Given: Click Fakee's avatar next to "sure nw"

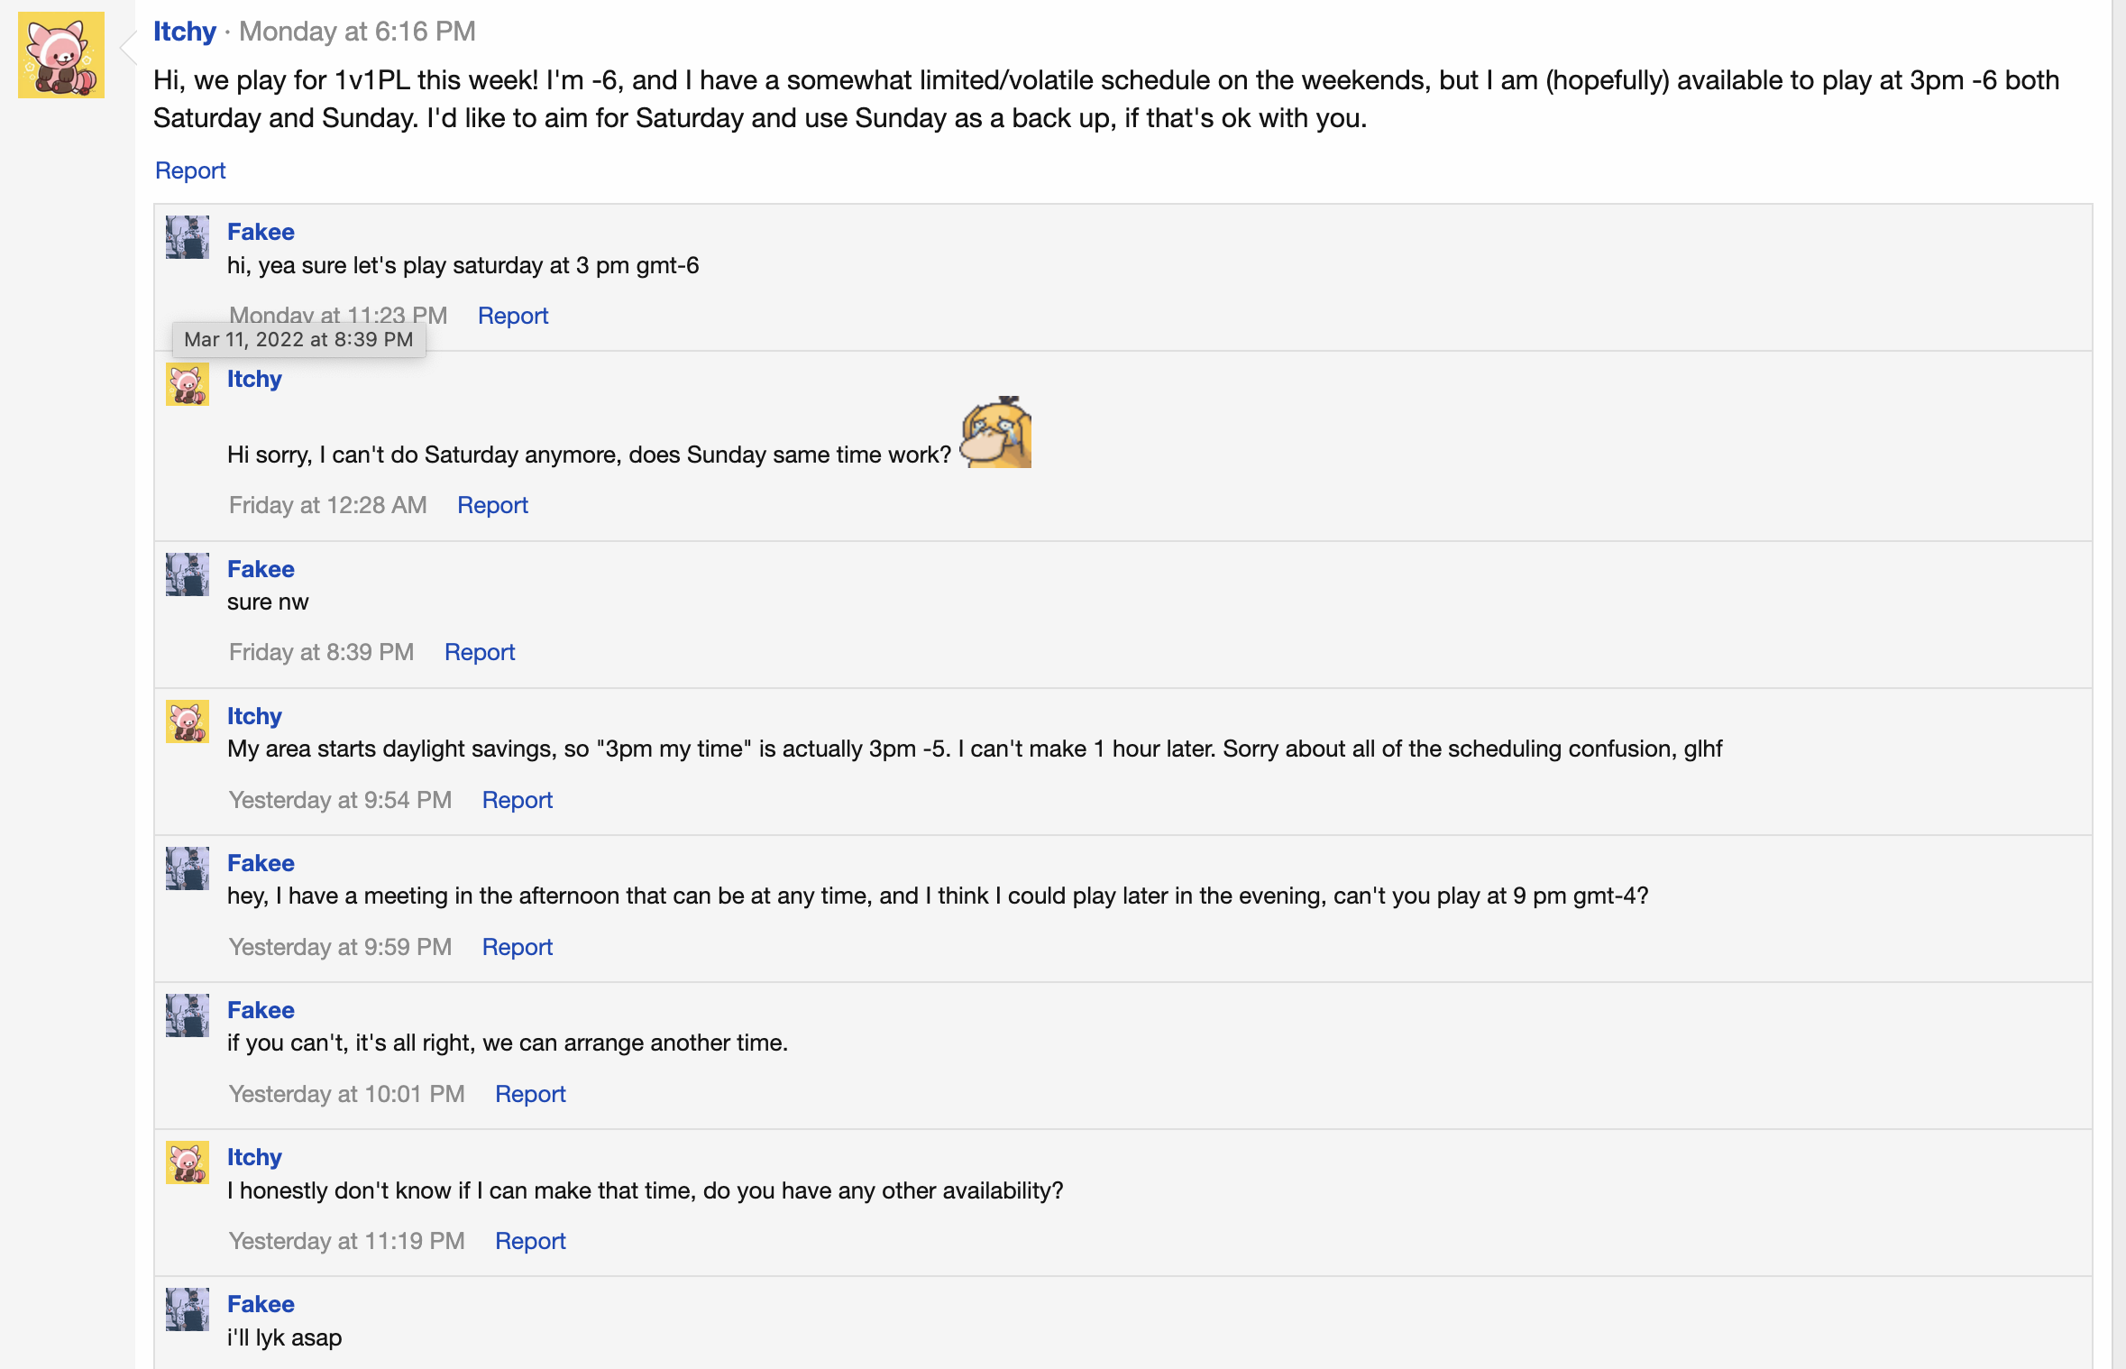Looking at the screenshot, I should tap(188, 574).
